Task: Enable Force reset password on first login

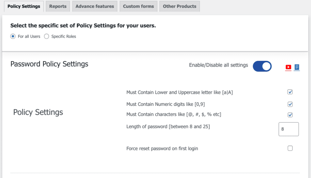Action: (x=290, y=148)
